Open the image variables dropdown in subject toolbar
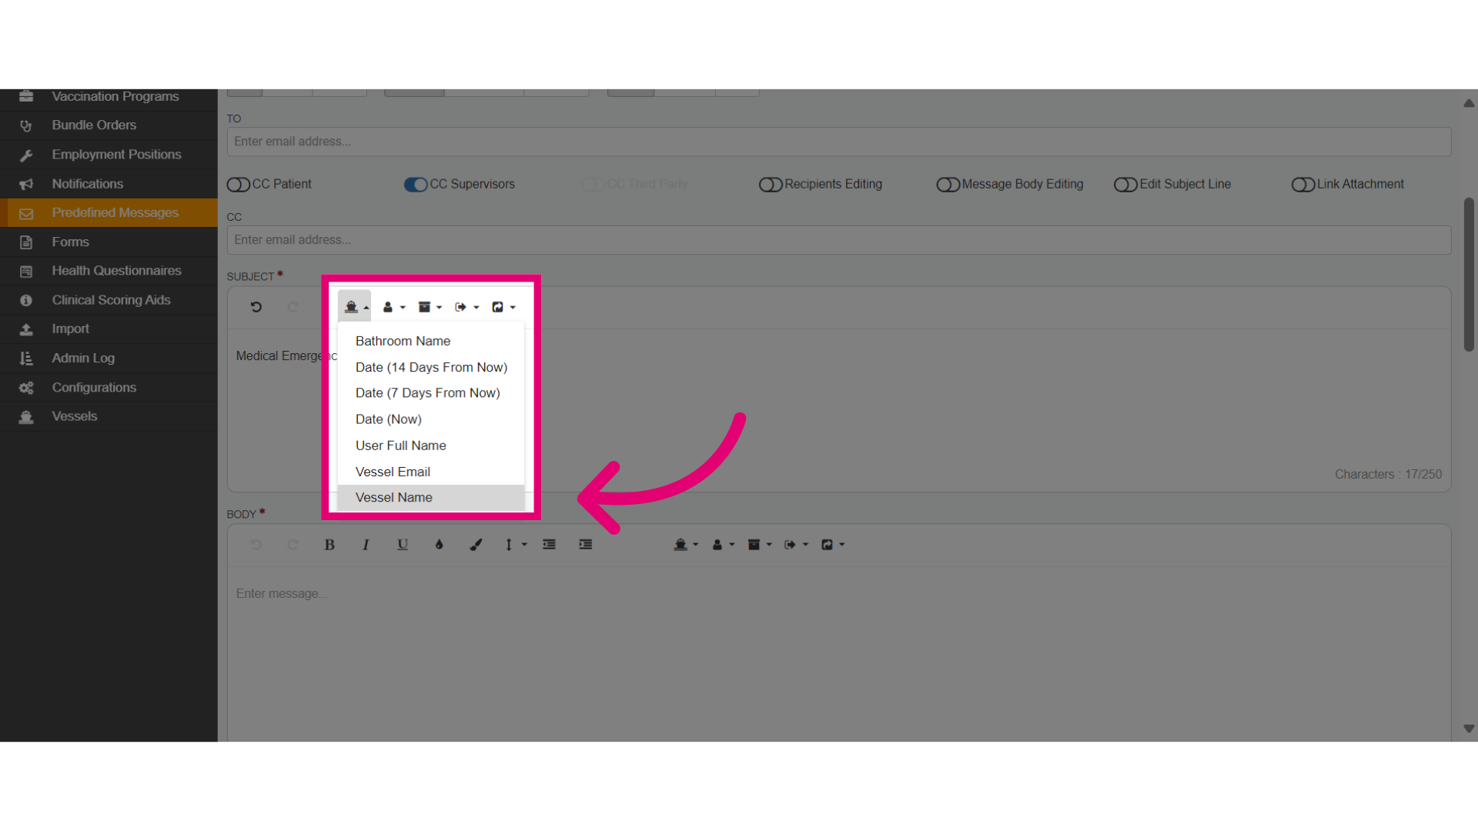 pyautogui.click(x=504, y=307)
